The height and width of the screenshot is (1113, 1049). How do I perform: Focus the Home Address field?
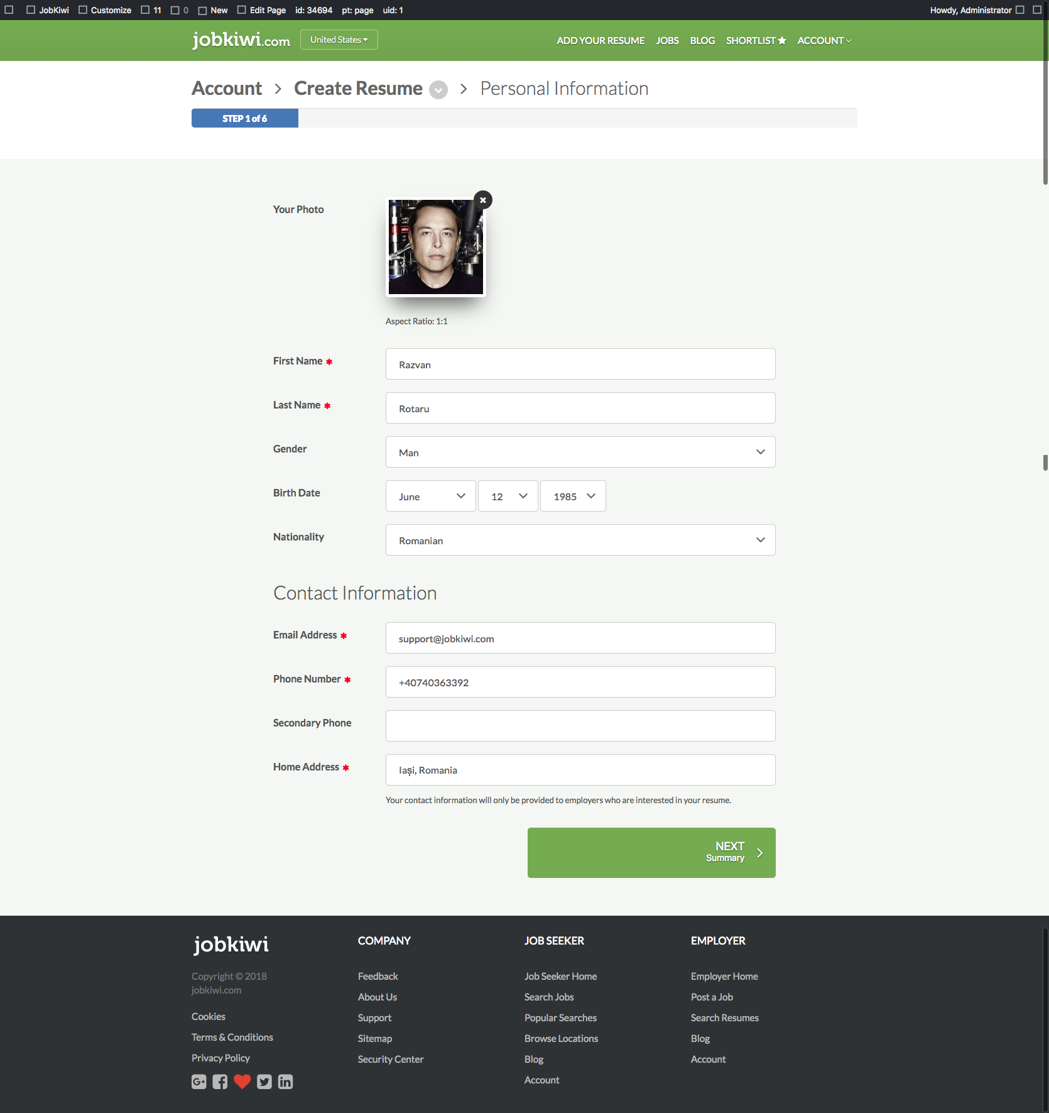coord(580,770)
